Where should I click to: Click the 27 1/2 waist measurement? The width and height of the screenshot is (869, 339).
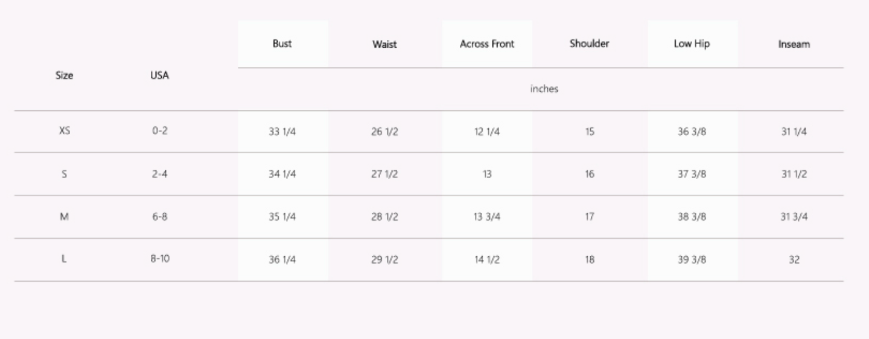(x=384, y=174)
